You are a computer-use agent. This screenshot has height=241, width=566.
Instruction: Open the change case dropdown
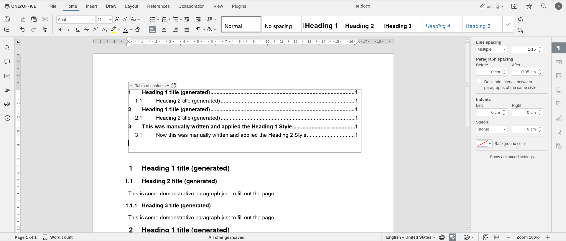pyautogui.click(x=135, y=19)
